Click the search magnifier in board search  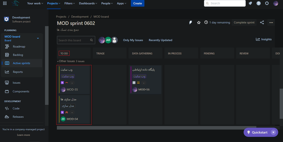point(92,40)
